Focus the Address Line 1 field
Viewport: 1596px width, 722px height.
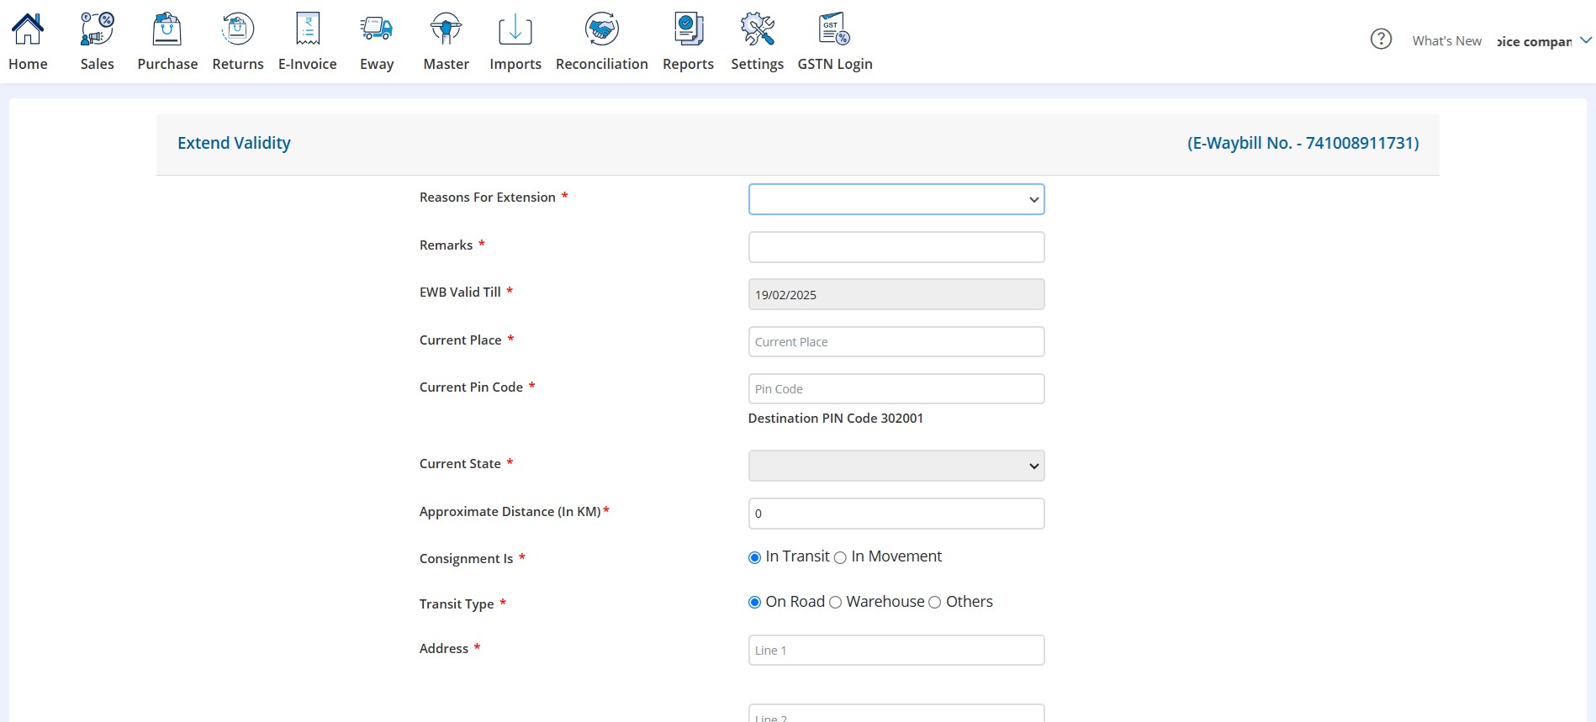[896, 651]
